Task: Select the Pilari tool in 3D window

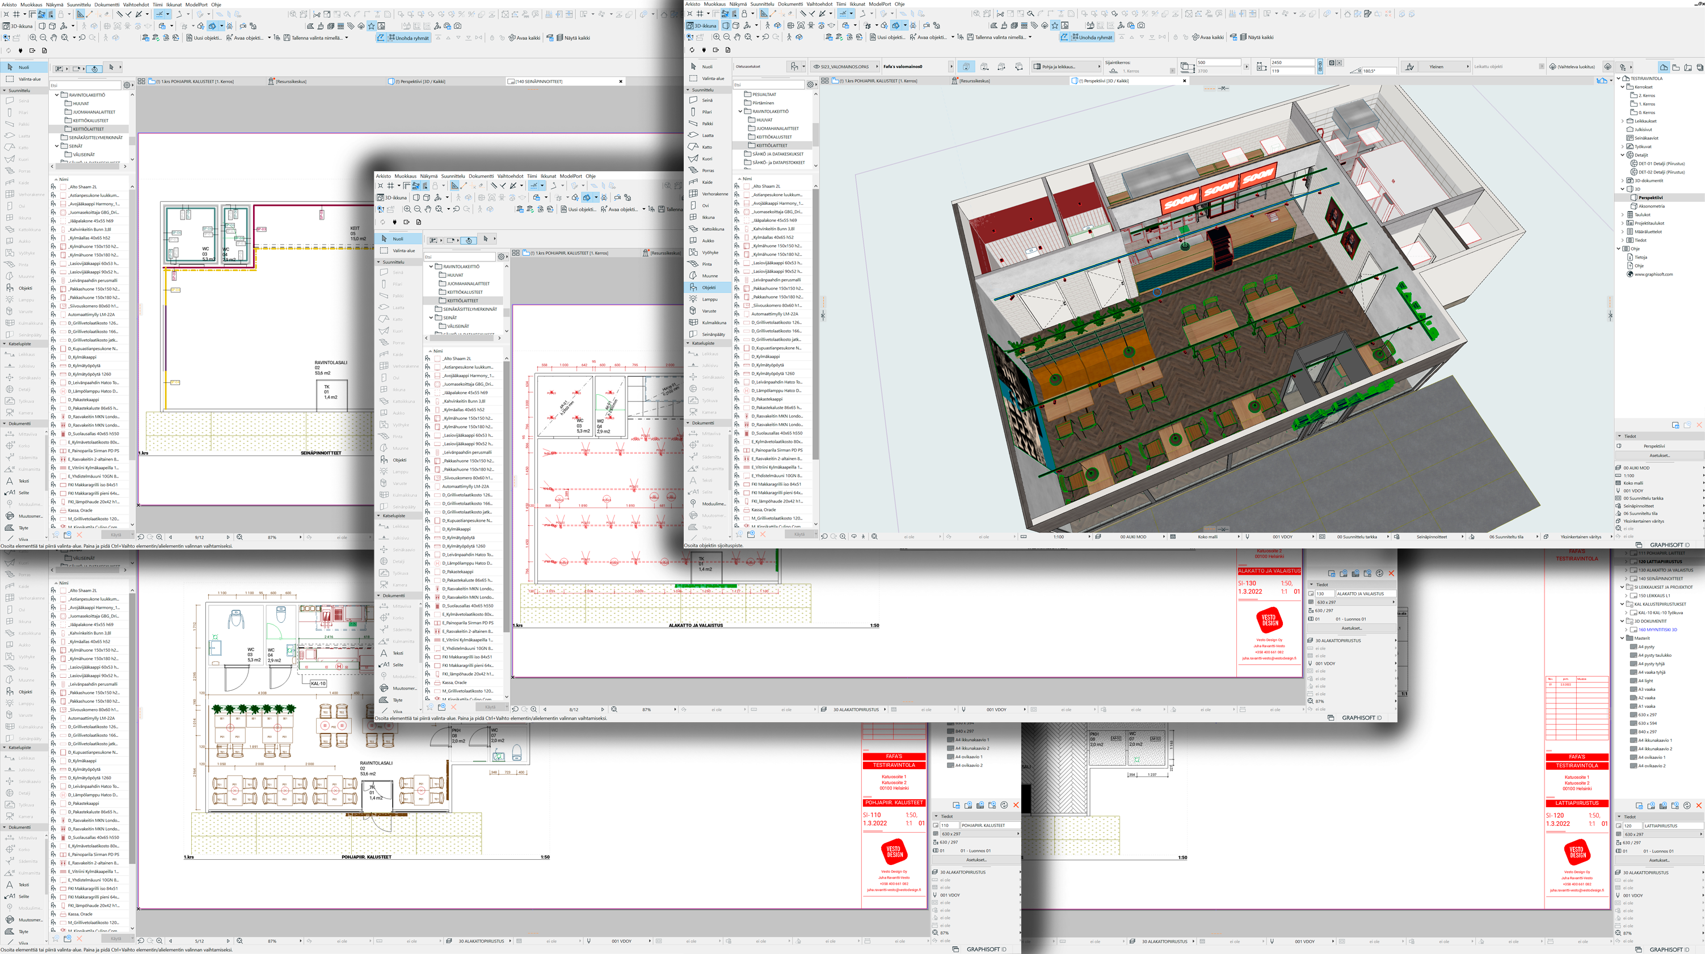Action: [707, 112]
